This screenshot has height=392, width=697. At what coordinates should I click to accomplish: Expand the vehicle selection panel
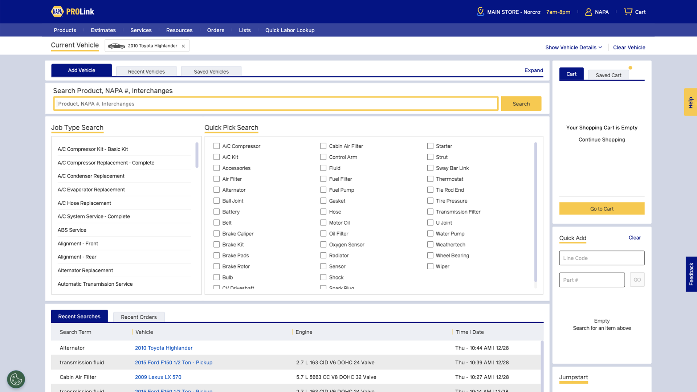tap(534, 70)
